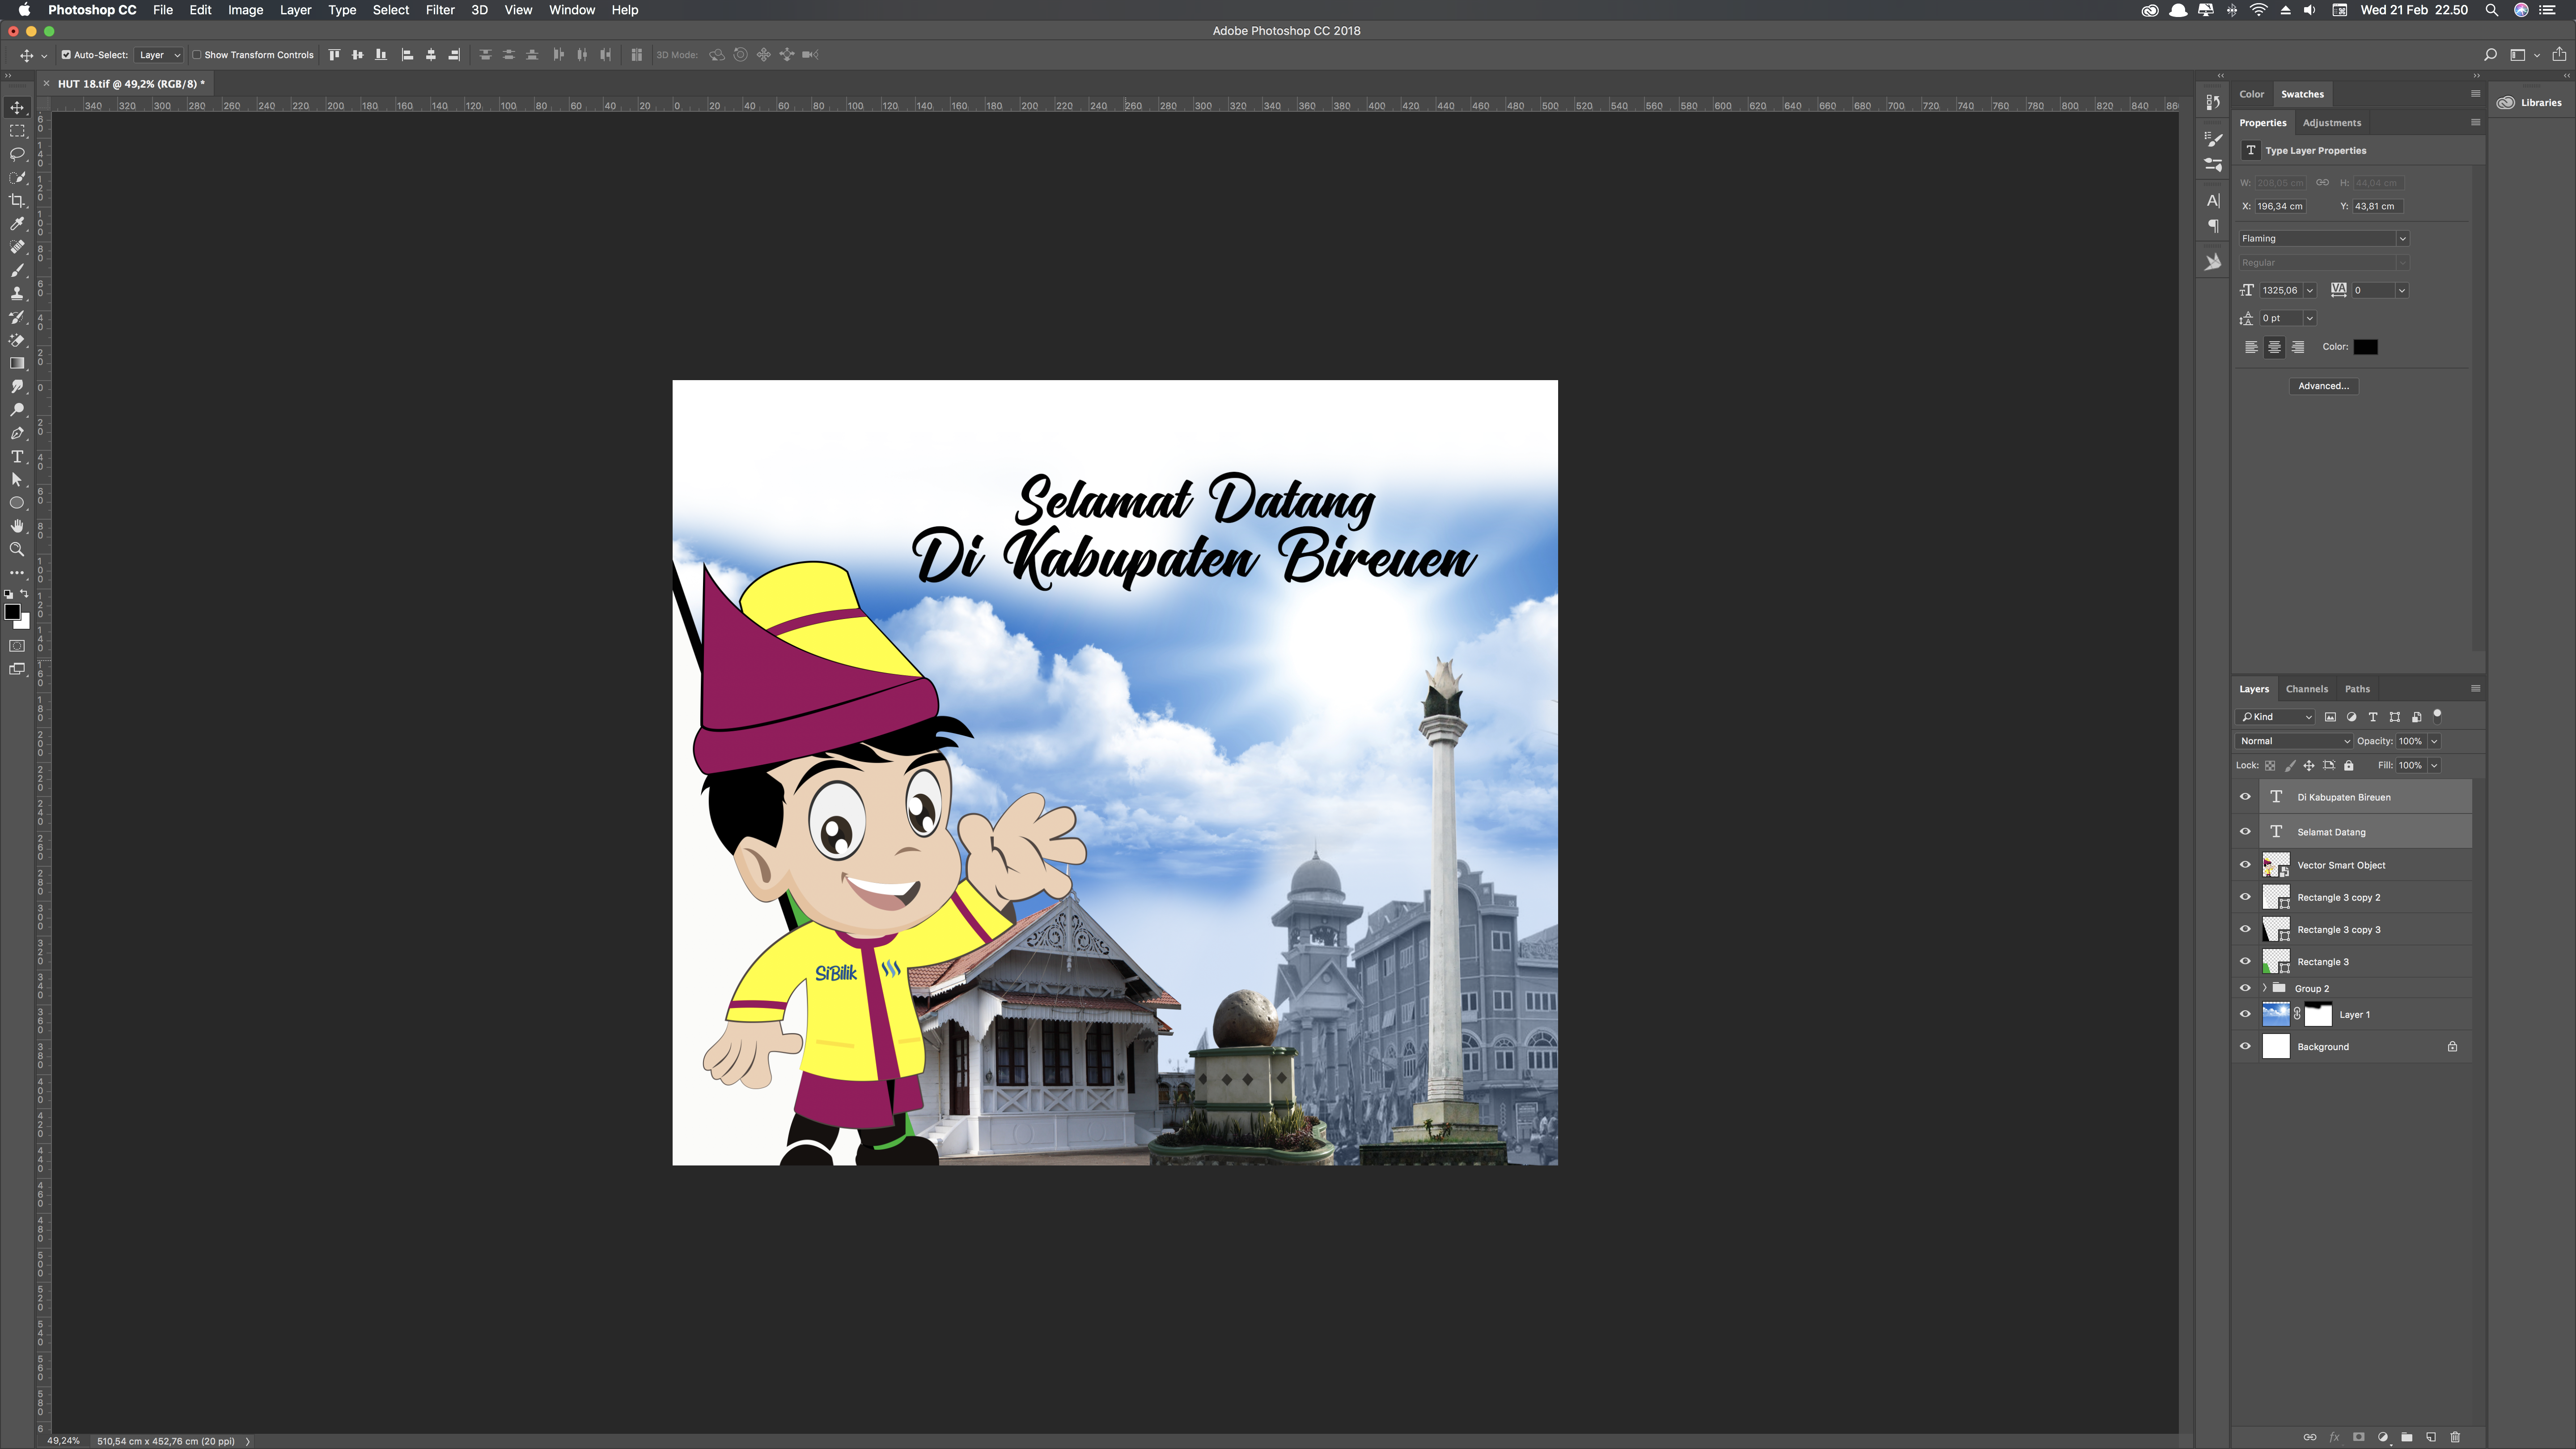Screen dimensions: 2576x1449
Task: Open the Character panel icon
Action: pos(2213,201)
